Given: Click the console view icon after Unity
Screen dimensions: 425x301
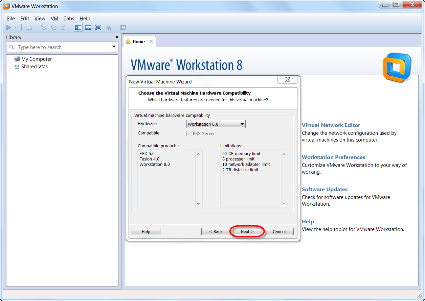Looking at the screenshot, I should (123, 27).
